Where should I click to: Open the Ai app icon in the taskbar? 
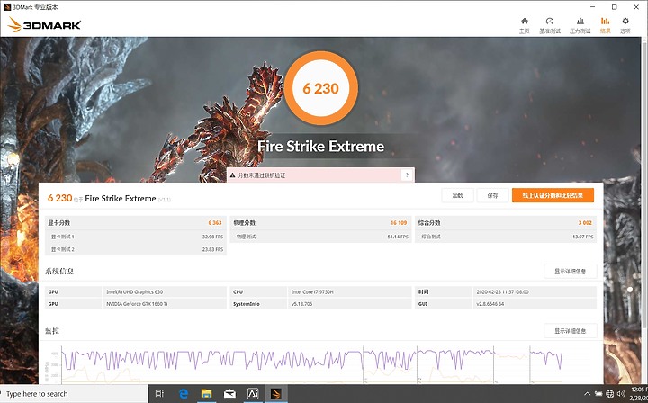(x=253, y=394)
